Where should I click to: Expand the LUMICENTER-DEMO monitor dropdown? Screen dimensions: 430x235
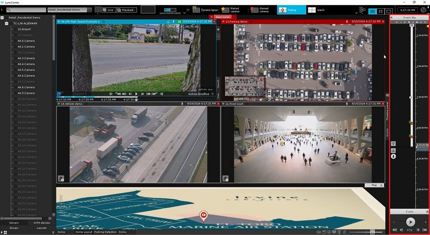coord(184,12)
